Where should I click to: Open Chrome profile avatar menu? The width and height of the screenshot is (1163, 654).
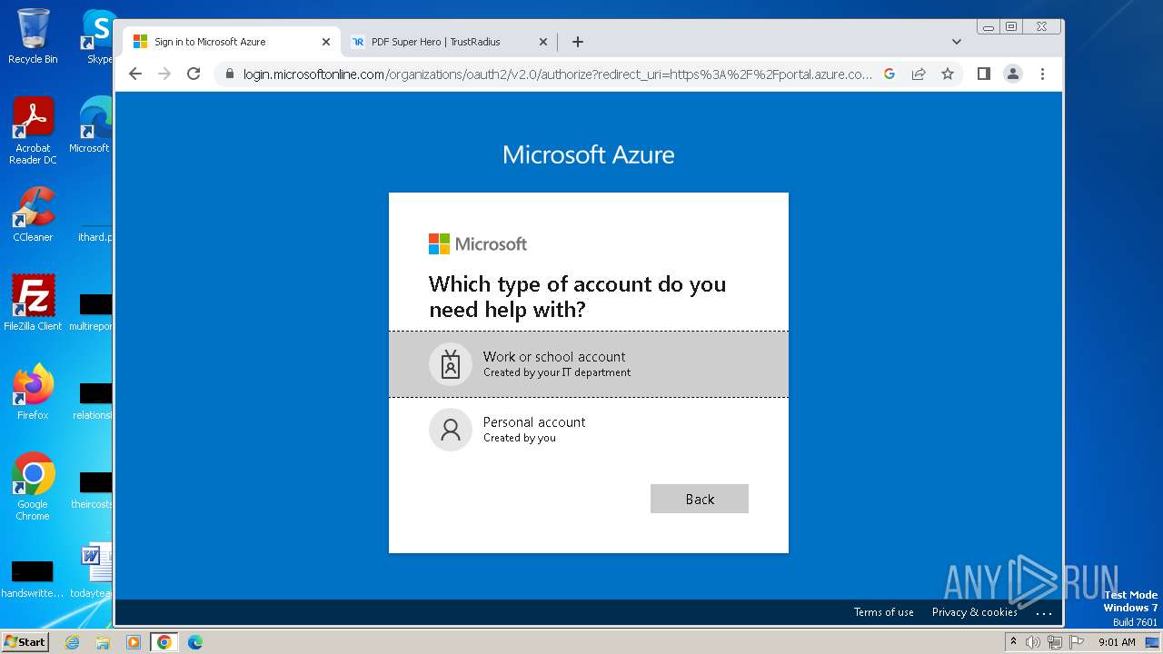1013,74
